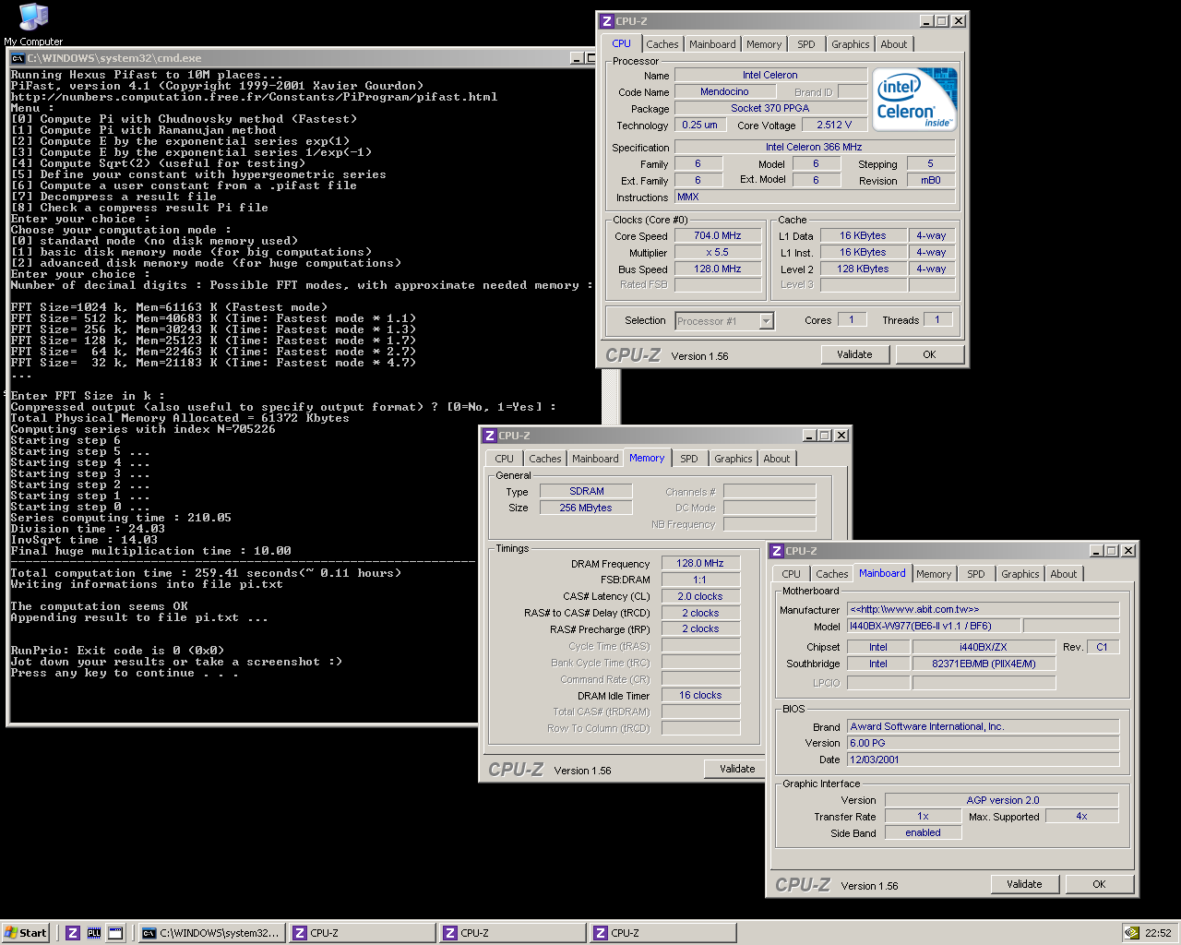Launch CPU-Z from the quick launch bar
This screenshot has height=945, width=1181.
pyautogui.click(x=73, y=933)
